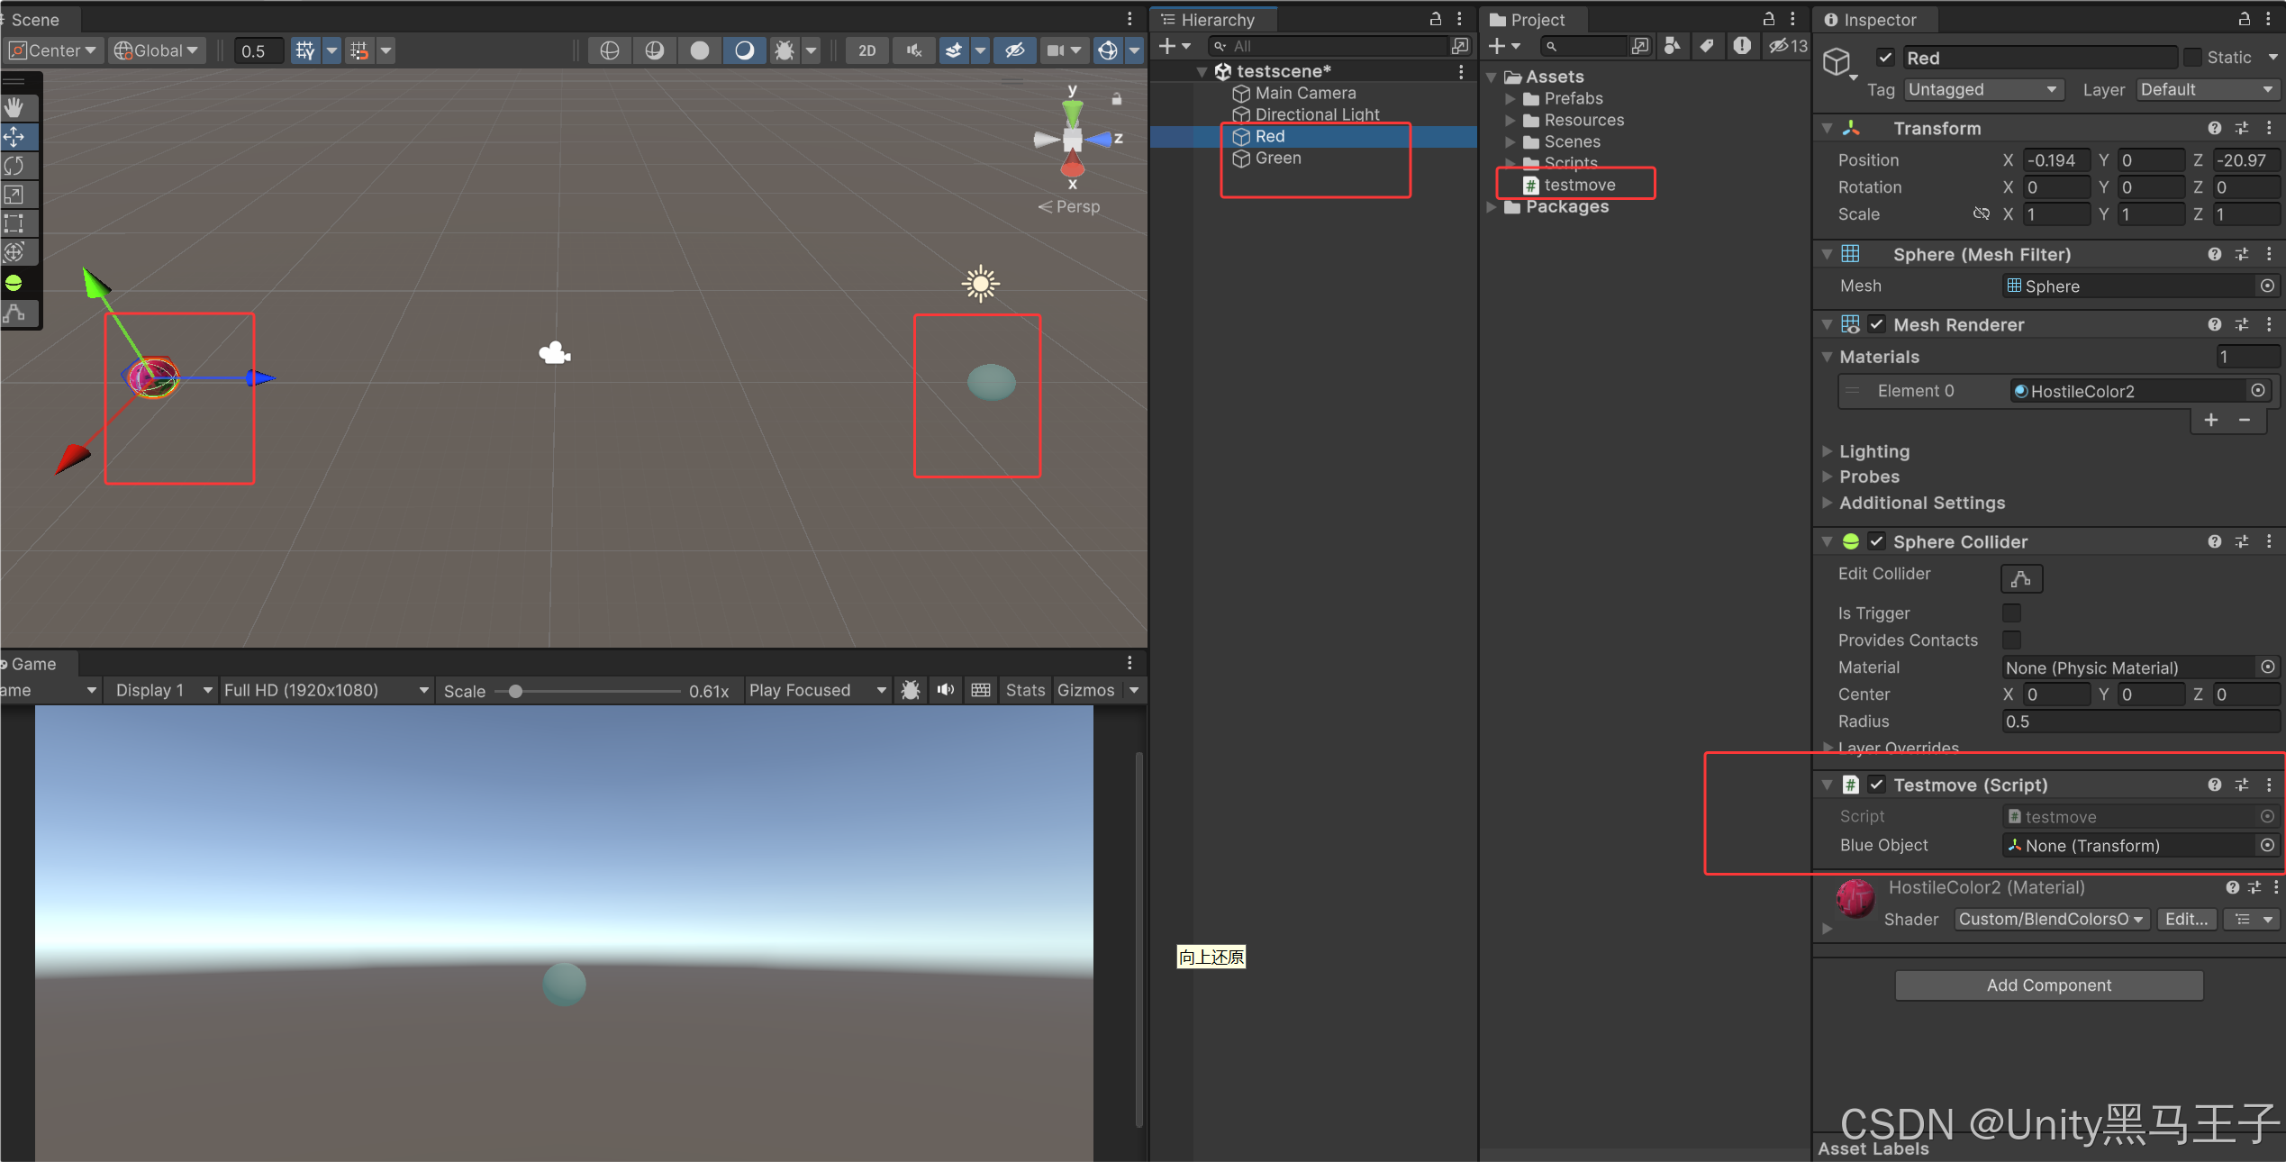Screen dimensions: 2286x1162
Task: Toggle 2D view mode in Scene
Action: (x=866, y=50)
